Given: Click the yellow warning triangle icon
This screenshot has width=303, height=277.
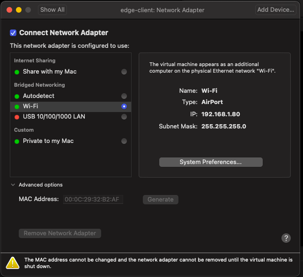Looking at the screenshot, I should 13,263.
